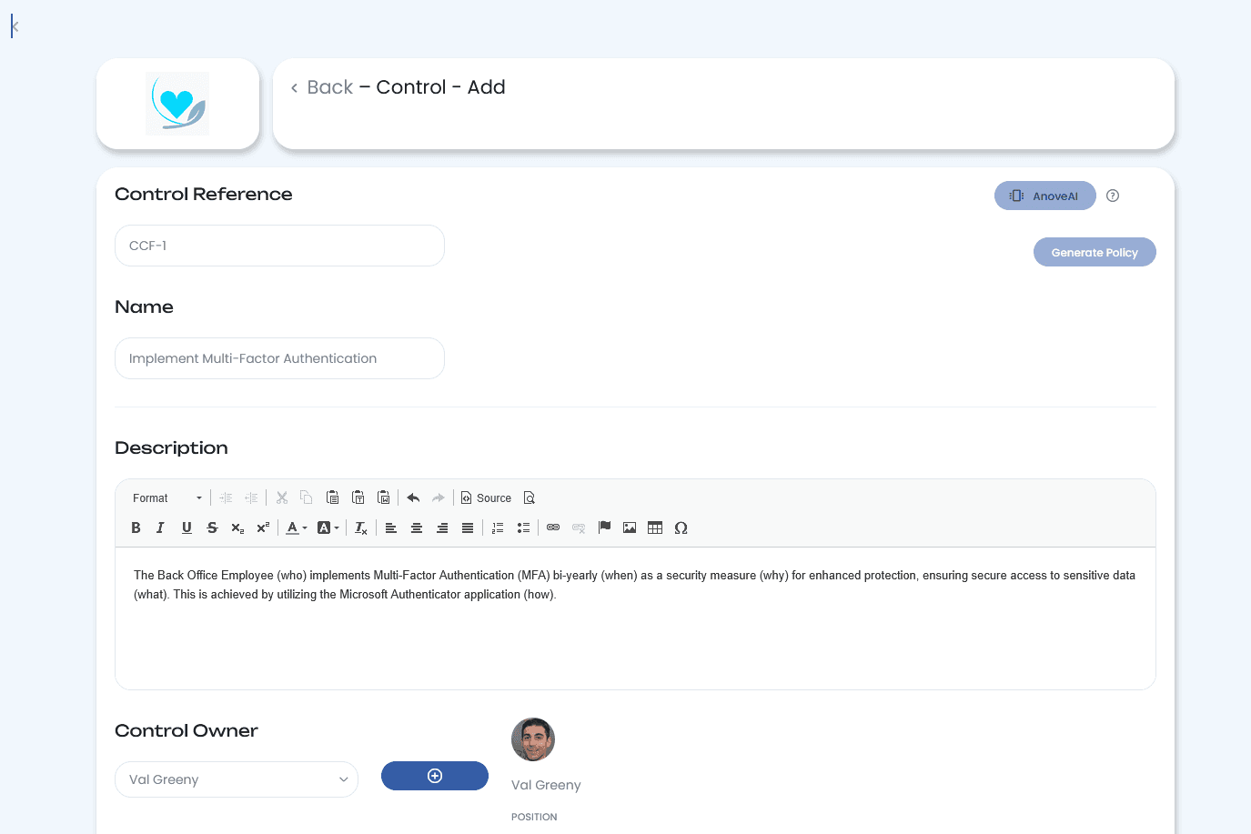Click the AnoveAI button

coord(1044,196)
